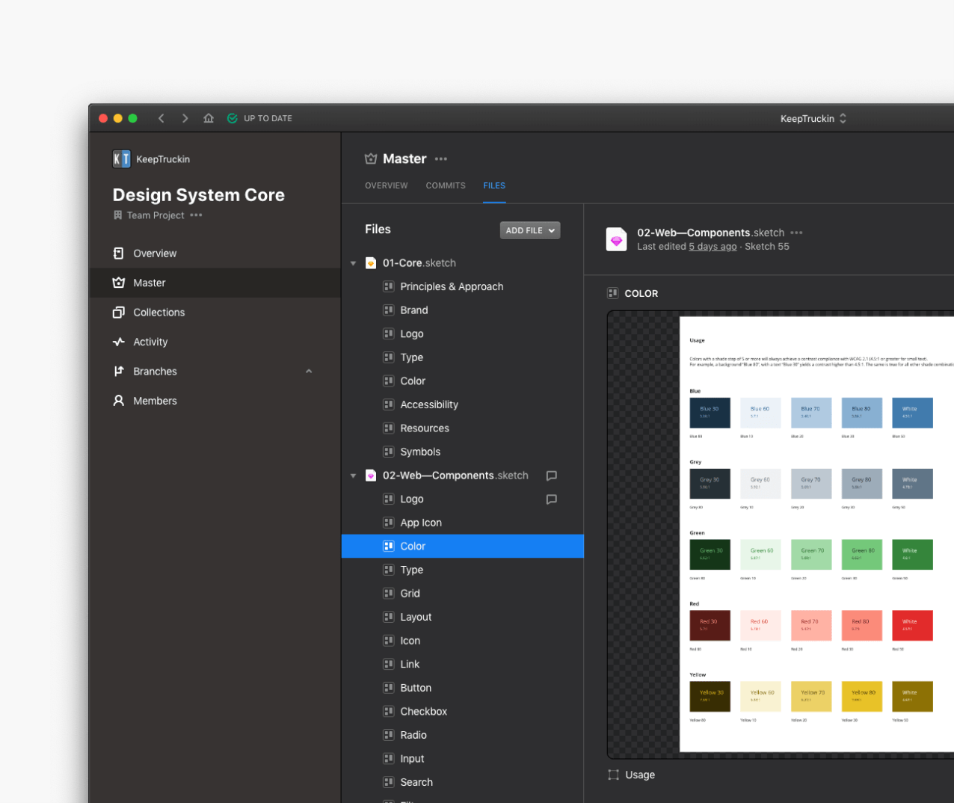Open Overview in the sidebar
The image size is (954, 803).
(x=215, y=253)
